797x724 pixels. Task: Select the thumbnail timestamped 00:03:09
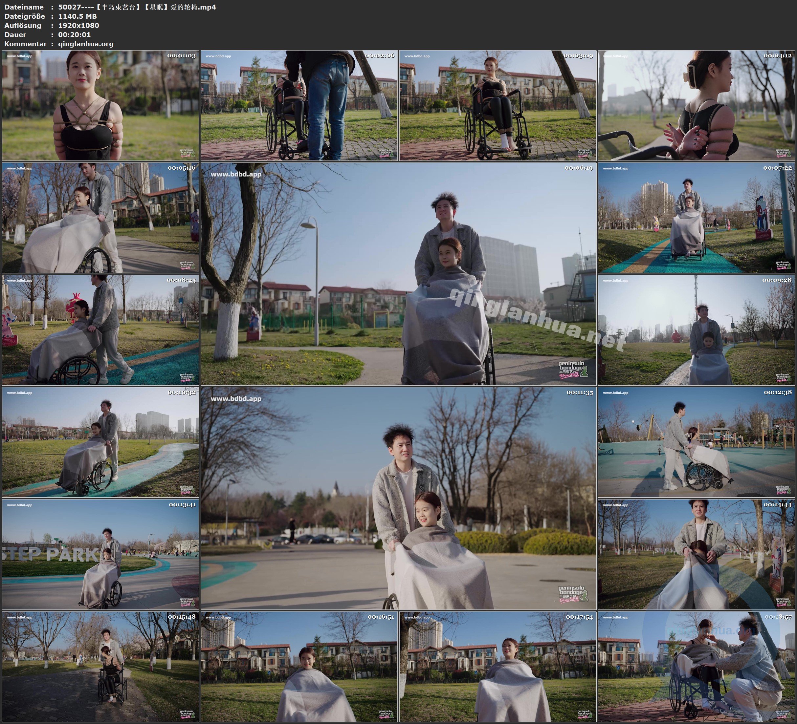click(497, 106)
